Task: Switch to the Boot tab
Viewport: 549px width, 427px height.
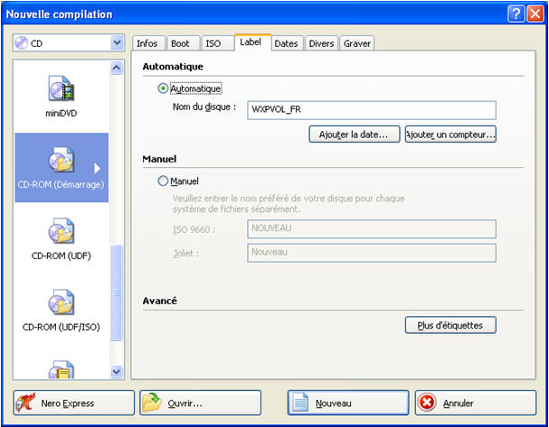Action: click(x=181, y=43)
